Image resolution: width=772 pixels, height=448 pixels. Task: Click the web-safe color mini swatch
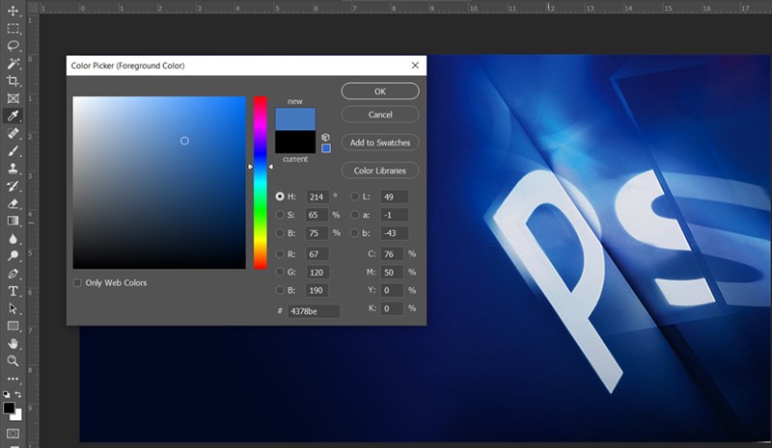point(326,148)
